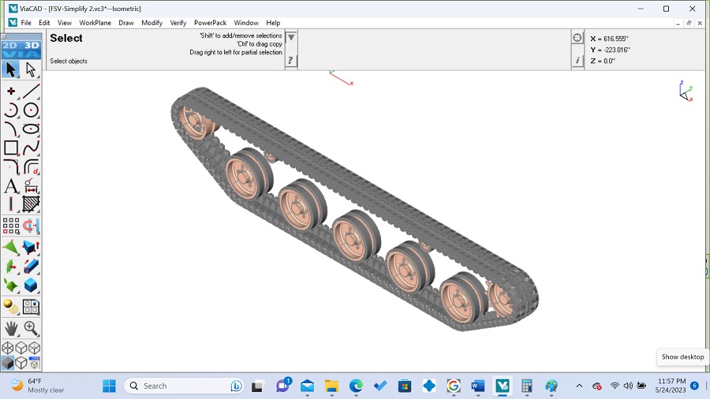
Task: Select the Text tool letter A
Action: point(11,185)
